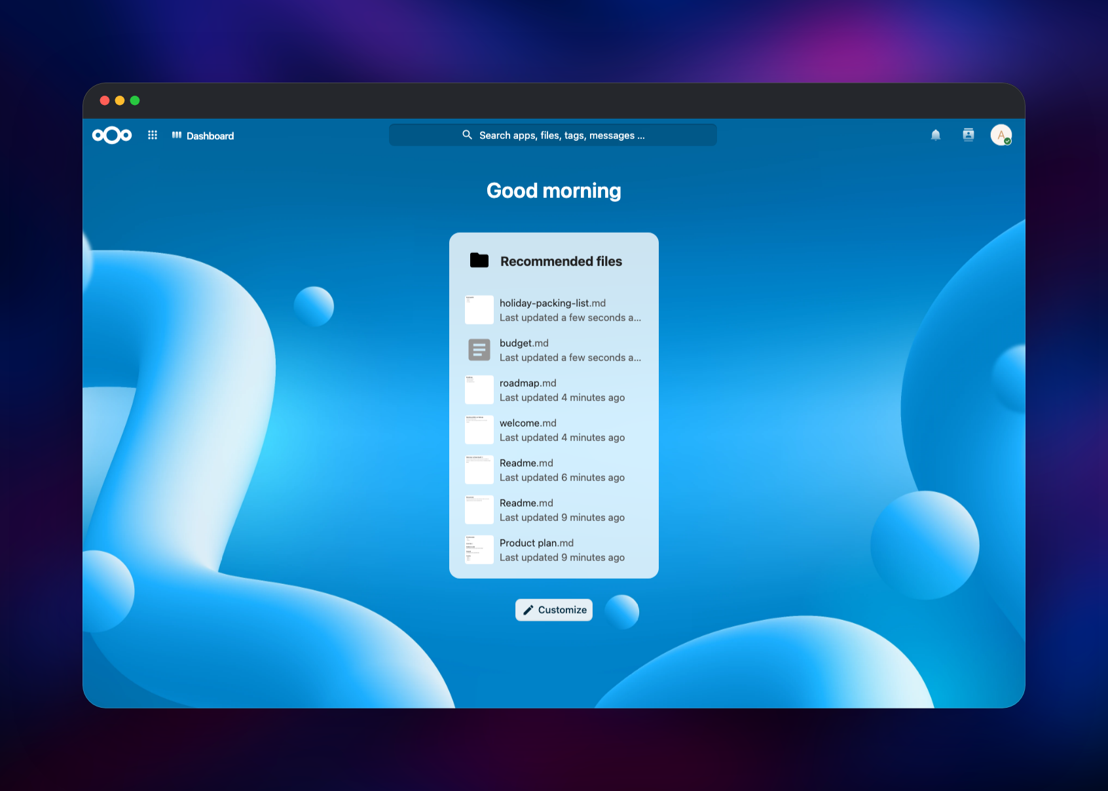
Task: Click the Good morning greeting
Action: point(554,191)
